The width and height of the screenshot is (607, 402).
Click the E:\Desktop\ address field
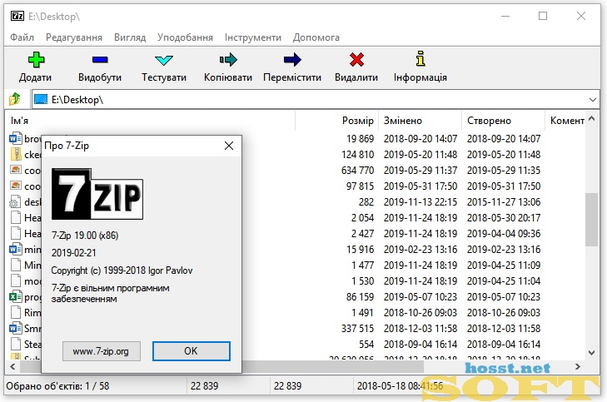click(310, 100)
